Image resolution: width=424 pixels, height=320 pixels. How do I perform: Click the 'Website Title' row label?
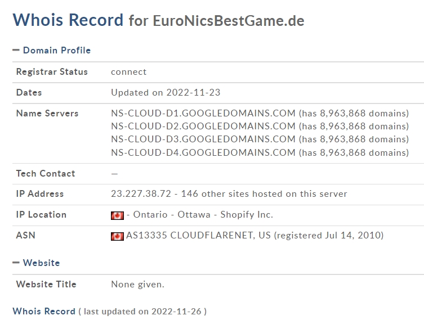coord(46,285)
